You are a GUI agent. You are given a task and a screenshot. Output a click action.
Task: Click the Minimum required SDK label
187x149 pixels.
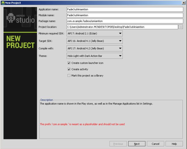(x=51, y=33)
